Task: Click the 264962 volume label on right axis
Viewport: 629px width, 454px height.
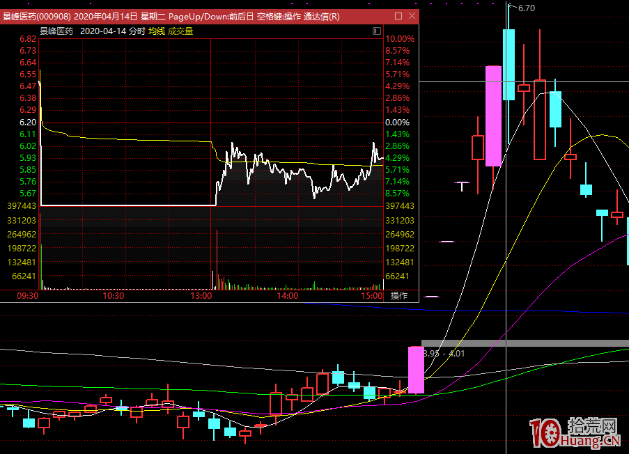Action: pyautogui.click(x=400, y=234)
